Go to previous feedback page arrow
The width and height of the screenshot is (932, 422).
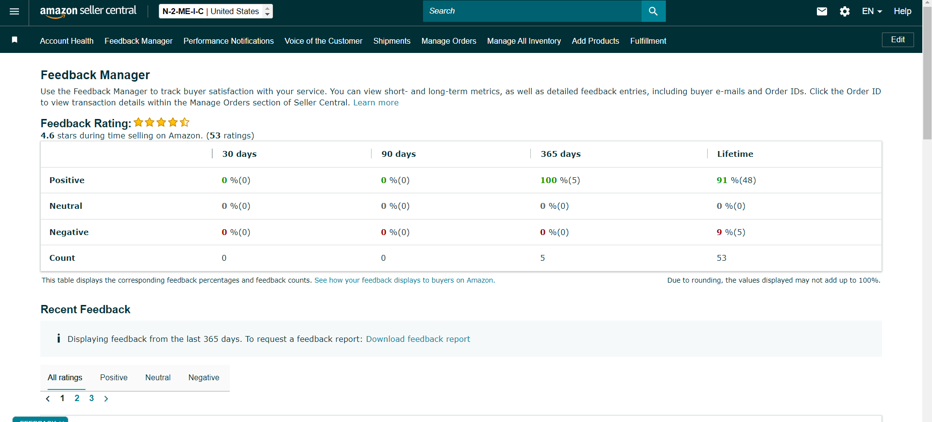pyautogui.click(x=48, y=399)
